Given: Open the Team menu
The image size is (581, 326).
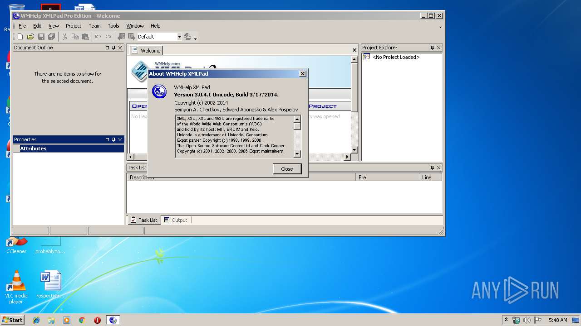Looking at the screenshot, I should [94, 26].
